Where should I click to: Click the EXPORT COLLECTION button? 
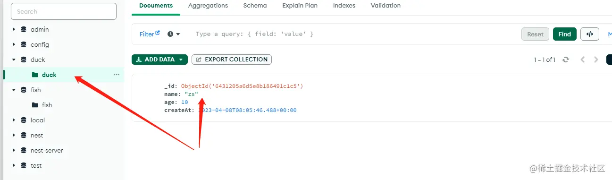tap(232, 60)
